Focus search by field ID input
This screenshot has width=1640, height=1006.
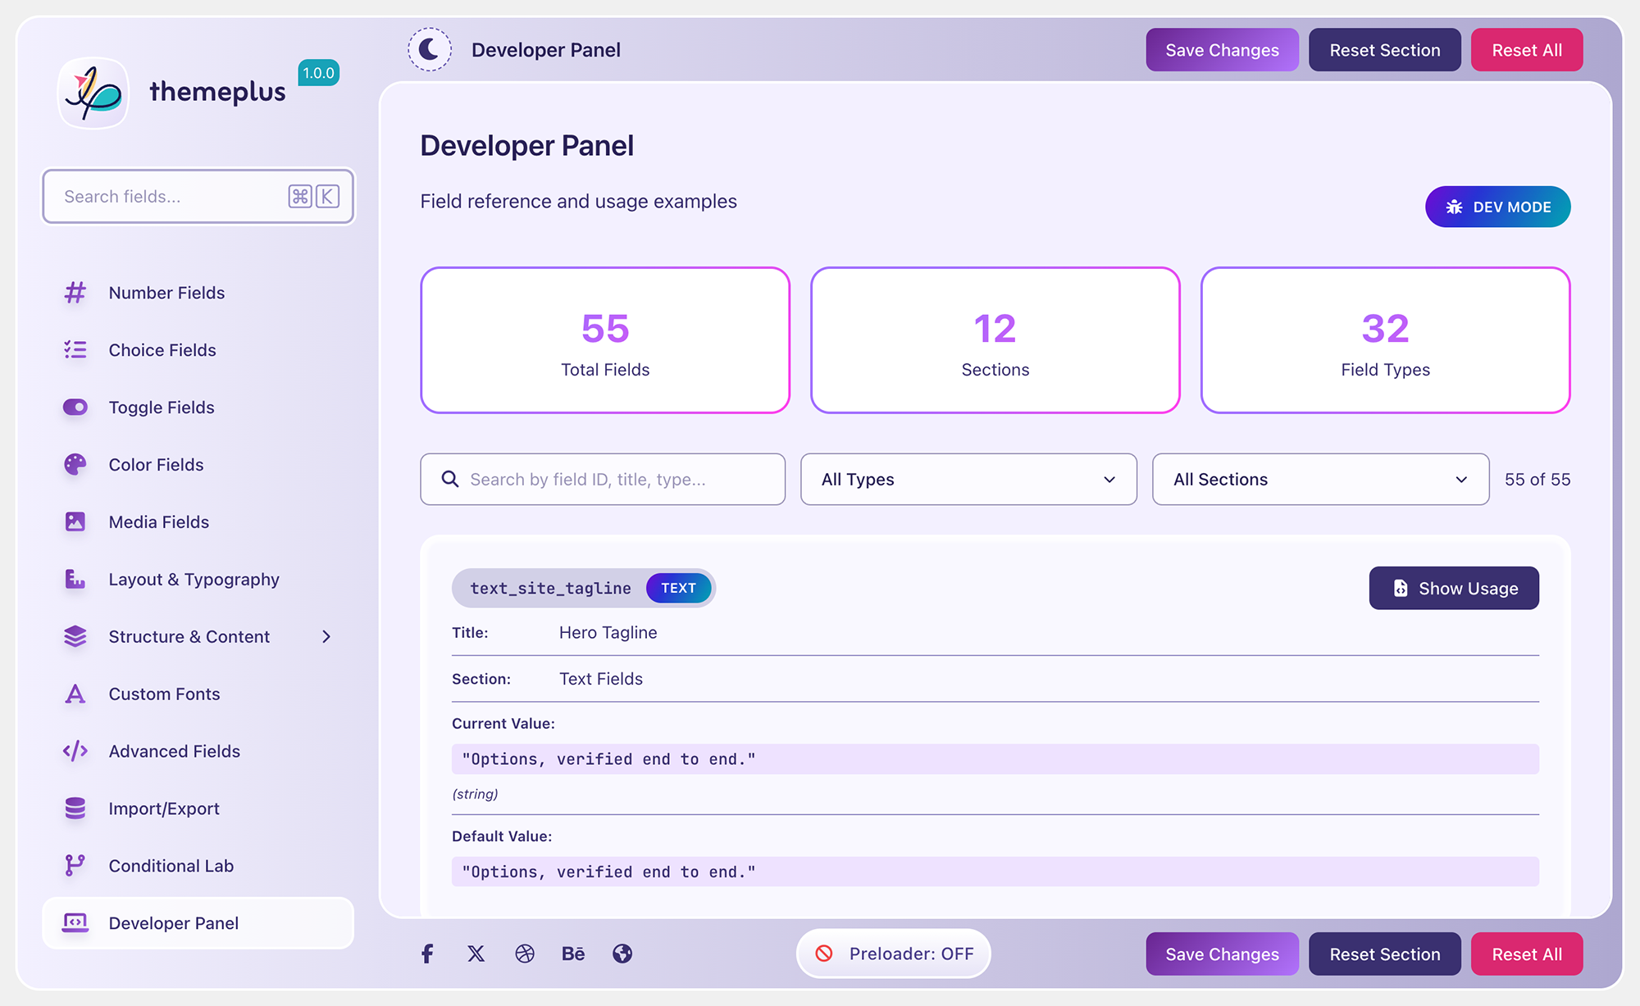(603, 480)
